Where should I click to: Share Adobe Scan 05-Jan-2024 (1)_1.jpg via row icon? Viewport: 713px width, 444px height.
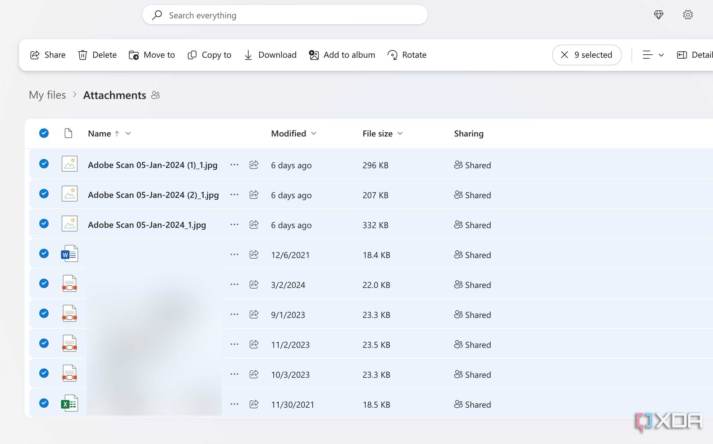point(254,165)
